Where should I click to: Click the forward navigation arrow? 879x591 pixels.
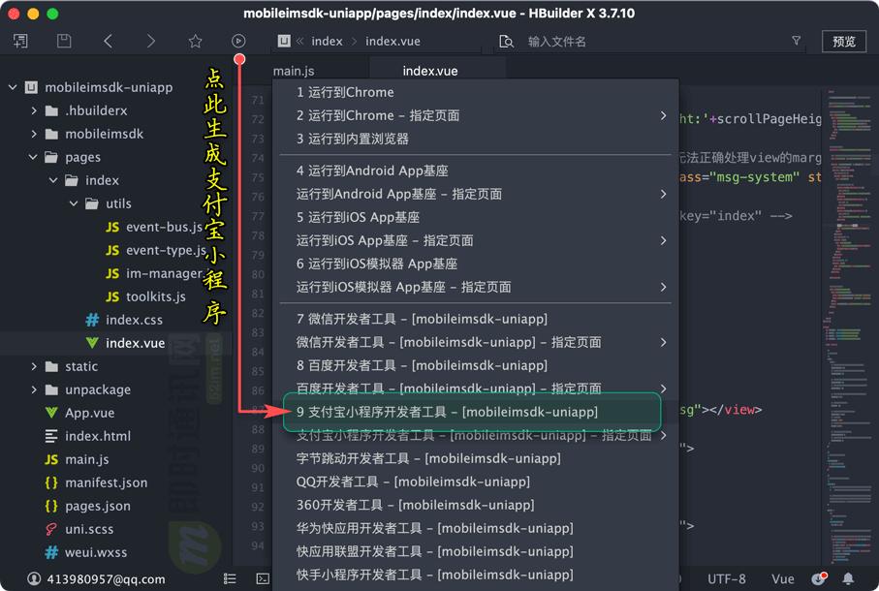(150, 41)
